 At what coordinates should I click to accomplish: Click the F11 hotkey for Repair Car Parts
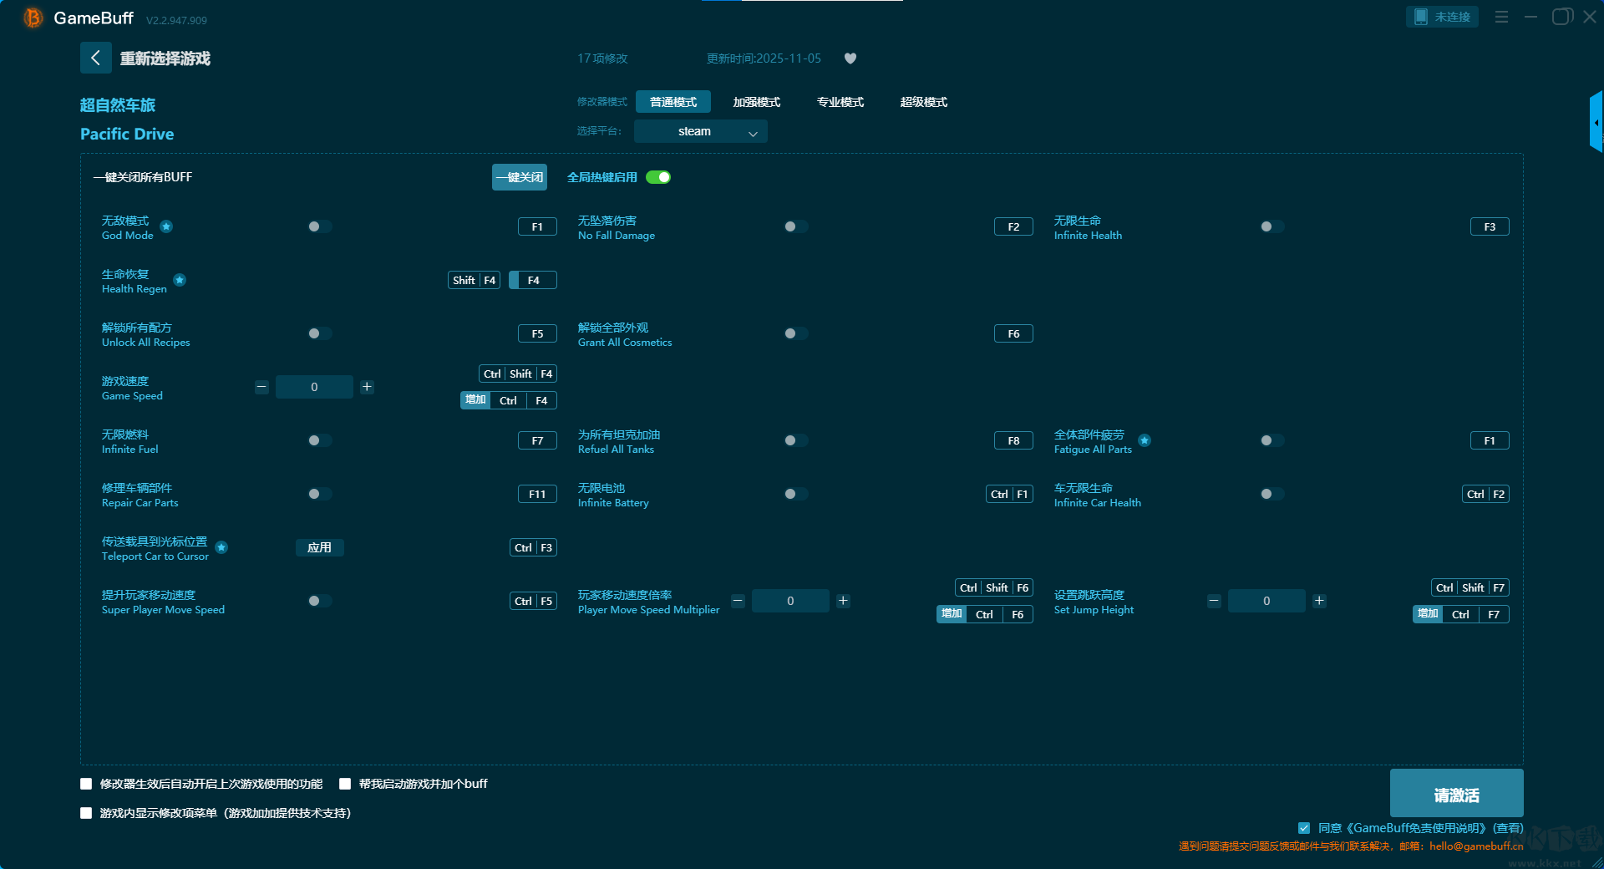click(x=537, y=494)
